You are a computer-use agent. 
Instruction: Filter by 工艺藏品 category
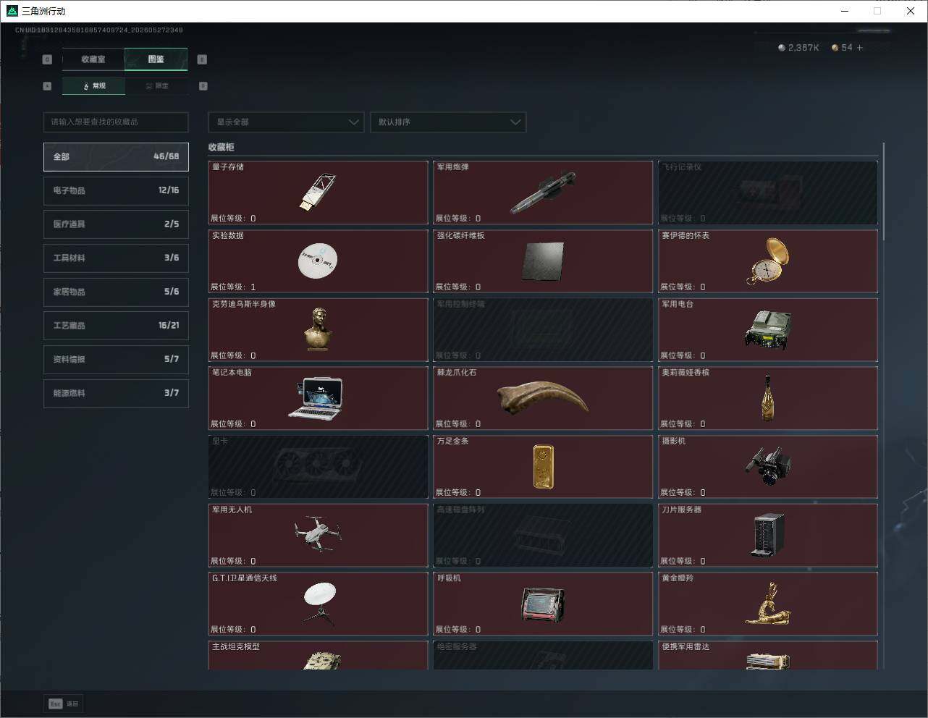(116, 326)
